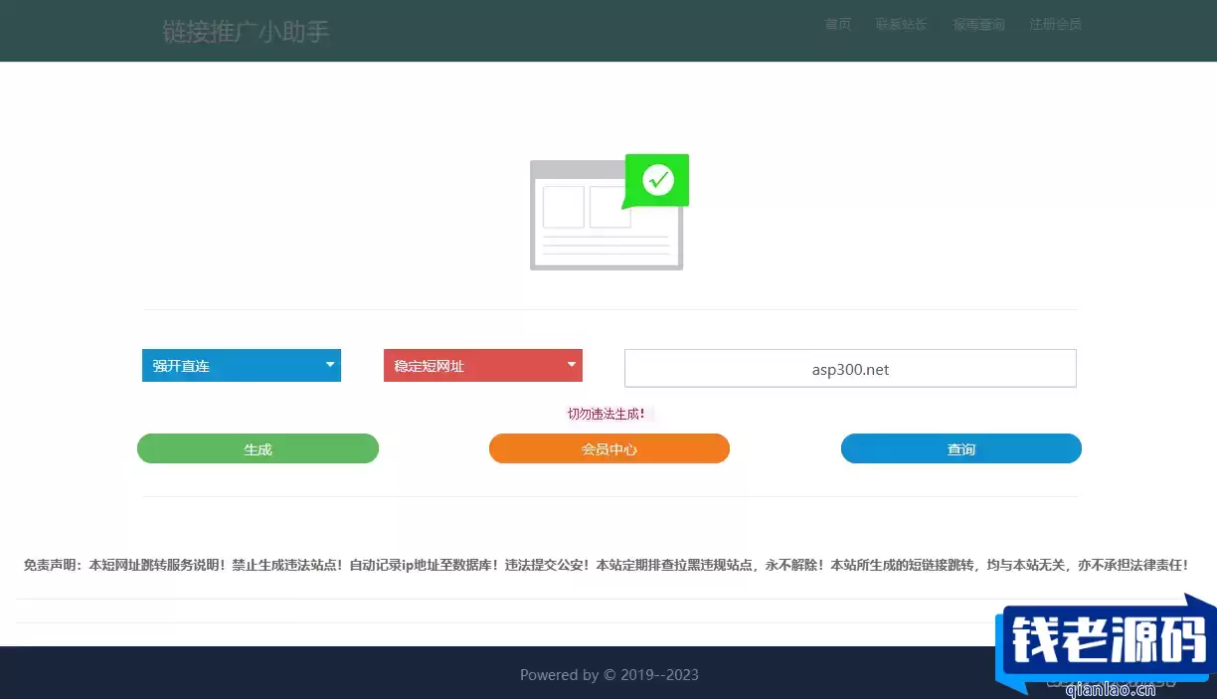The height and width of the screenshot is (699, 1217).
Task: Open the 注册会员 nav link
Action: [1055, 24]
